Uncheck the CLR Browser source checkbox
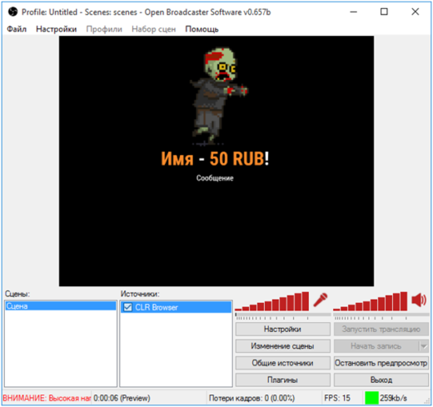 (127, 307)
